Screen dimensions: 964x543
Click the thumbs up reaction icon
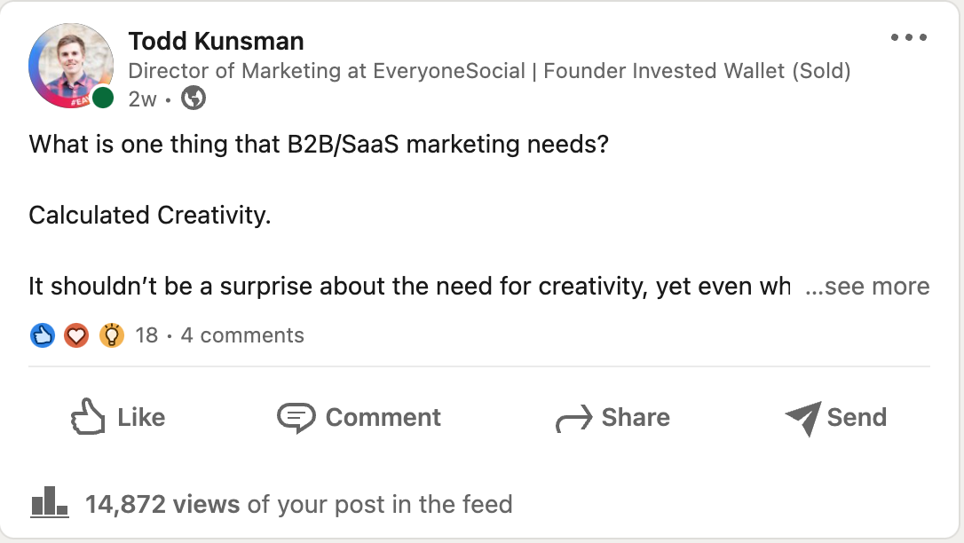click(x=42, y=335)
